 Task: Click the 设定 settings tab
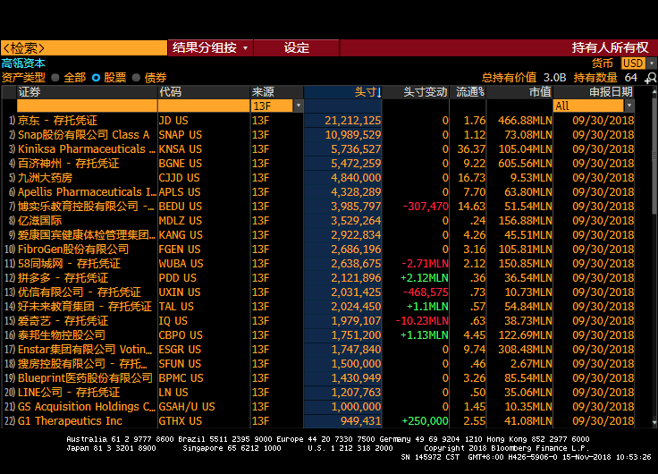point(296,48)
